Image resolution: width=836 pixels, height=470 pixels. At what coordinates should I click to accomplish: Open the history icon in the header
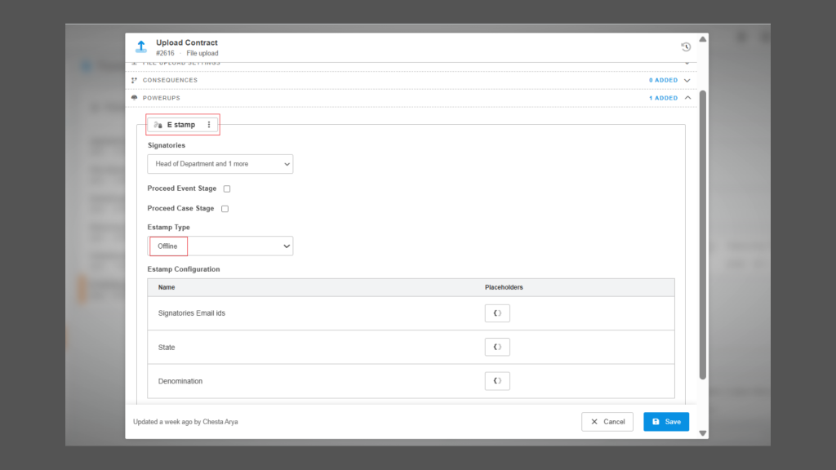click(686, 47)
